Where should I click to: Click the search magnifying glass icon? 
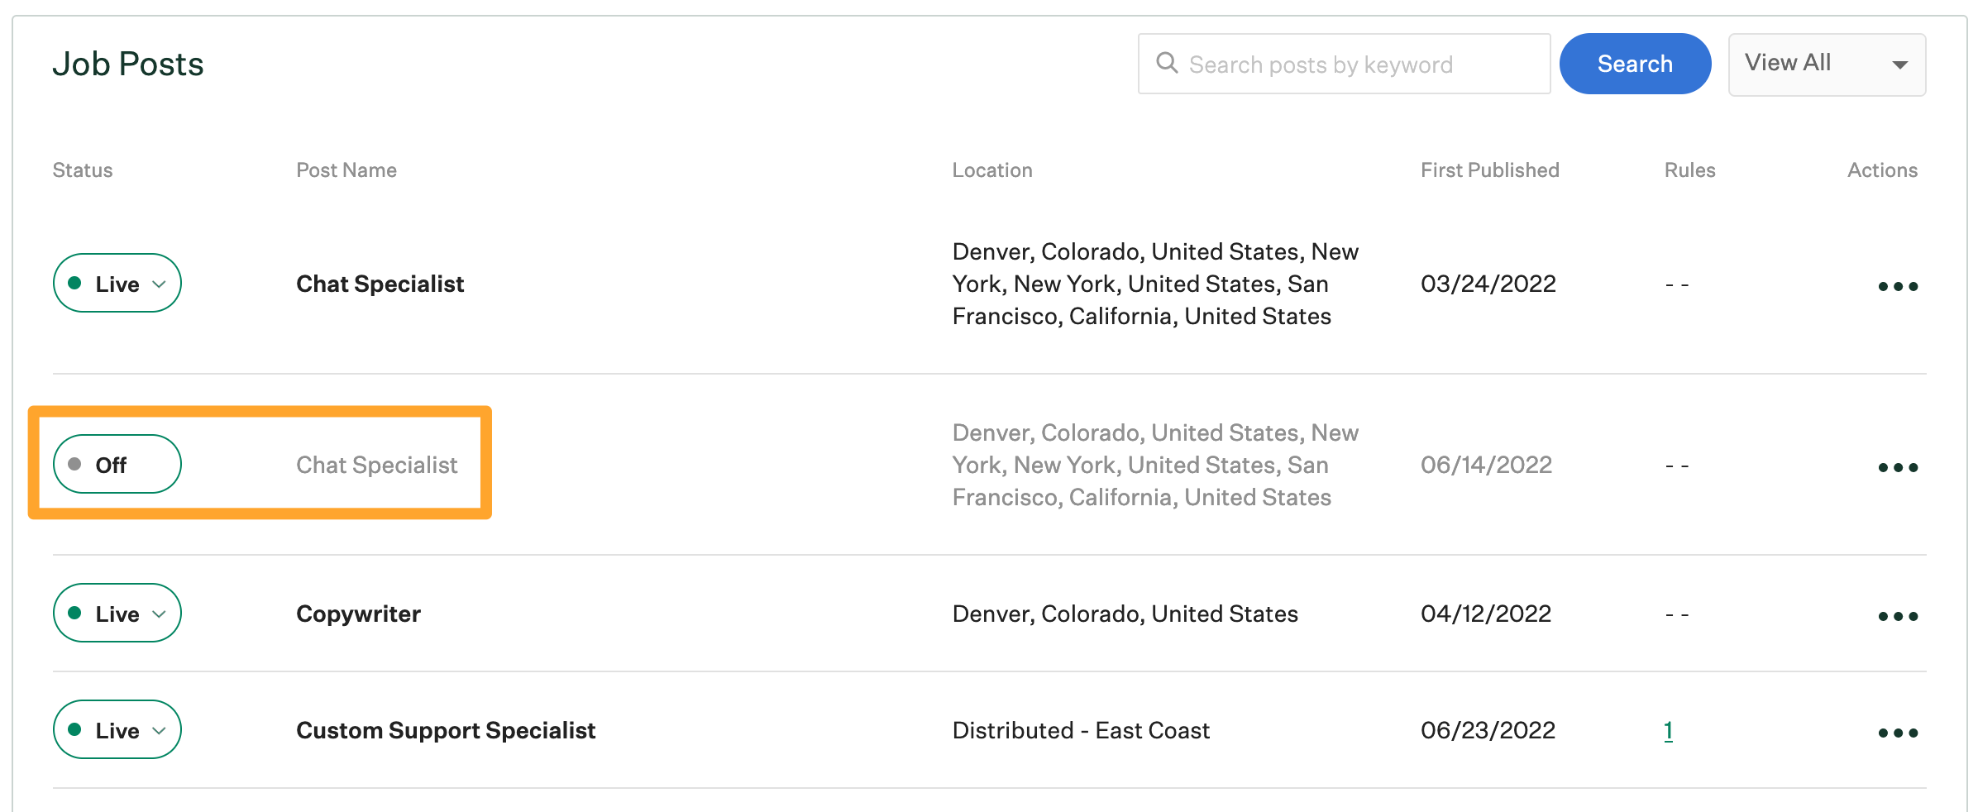[1168, 64]
